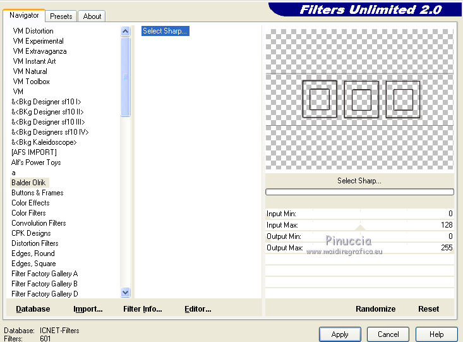Viewport: 463px width, 342px height.
Task: Select VM Extravaganza category
Action: point(40,51)
